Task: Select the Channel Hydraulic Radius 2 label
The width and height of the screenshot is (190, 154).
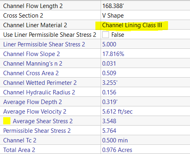Action: pos(39,92)
